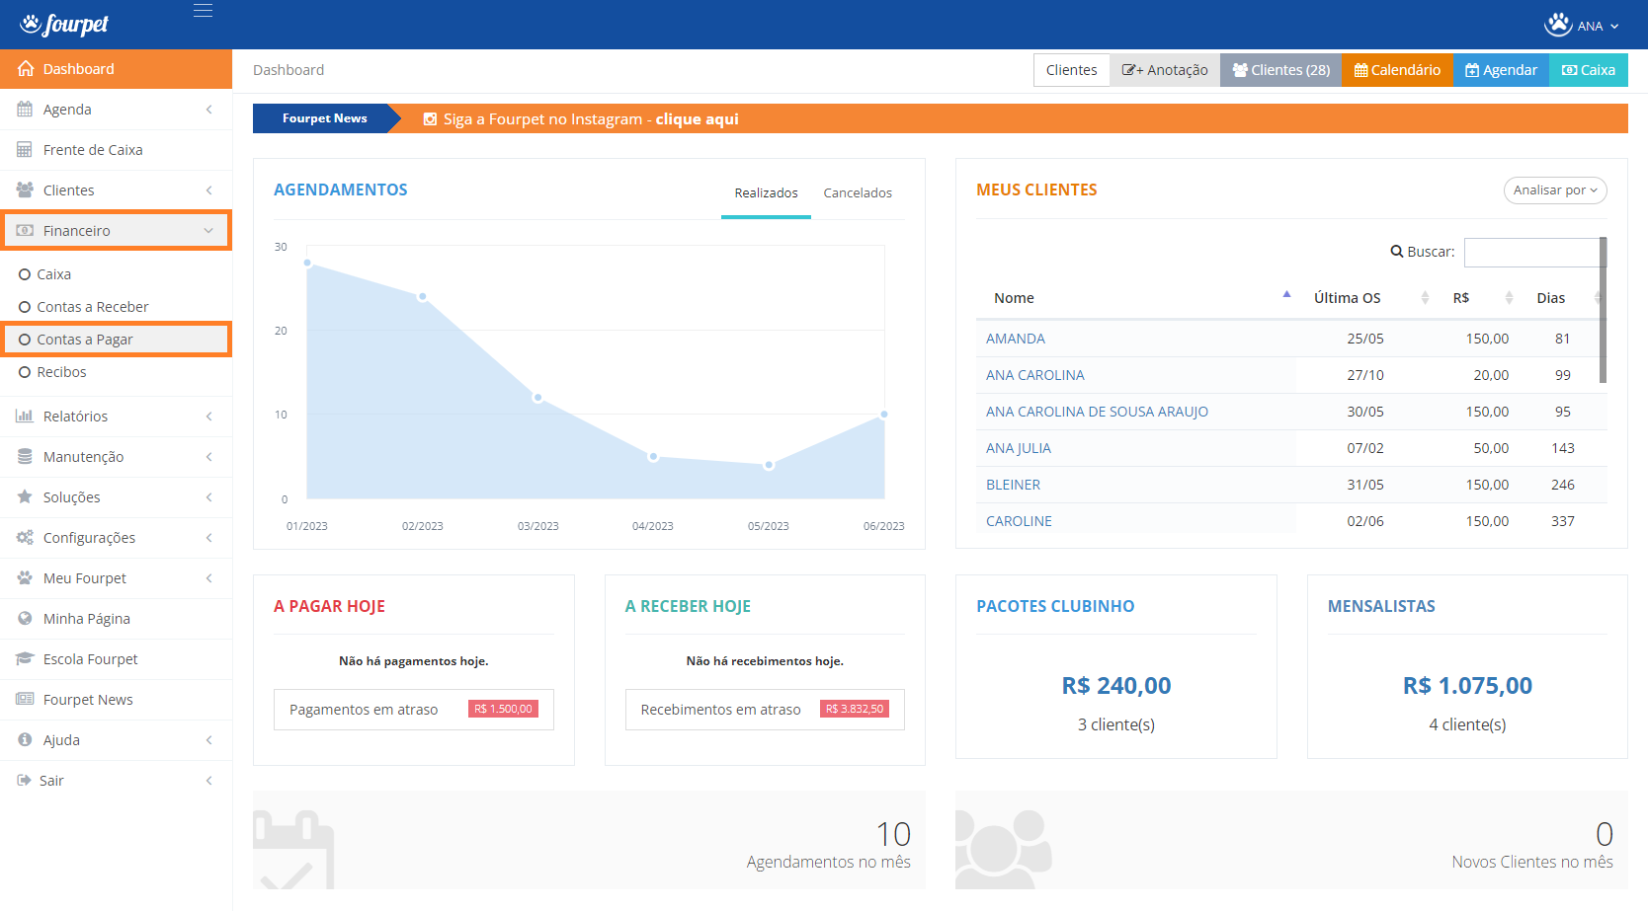Open client ANA JULIA link
This screenshot has width=1648, height=911.
[1019, 448]
